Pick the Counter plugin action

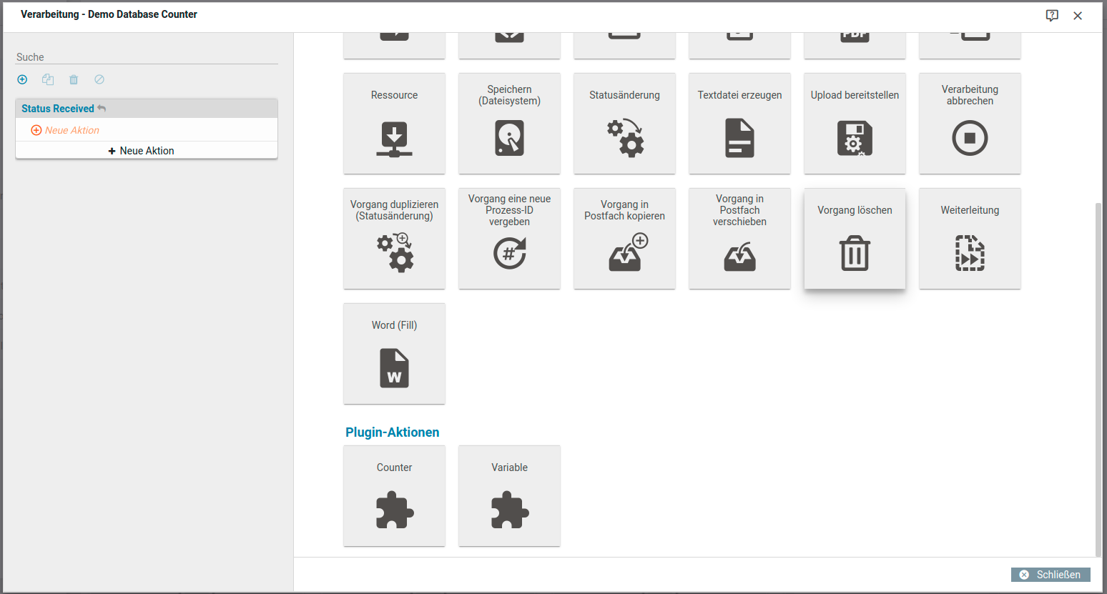pos(394,496)
